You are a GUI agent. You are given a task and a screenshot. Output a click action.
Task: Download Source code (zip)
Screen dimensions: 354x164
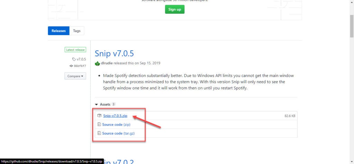click(x=116, y=124)
